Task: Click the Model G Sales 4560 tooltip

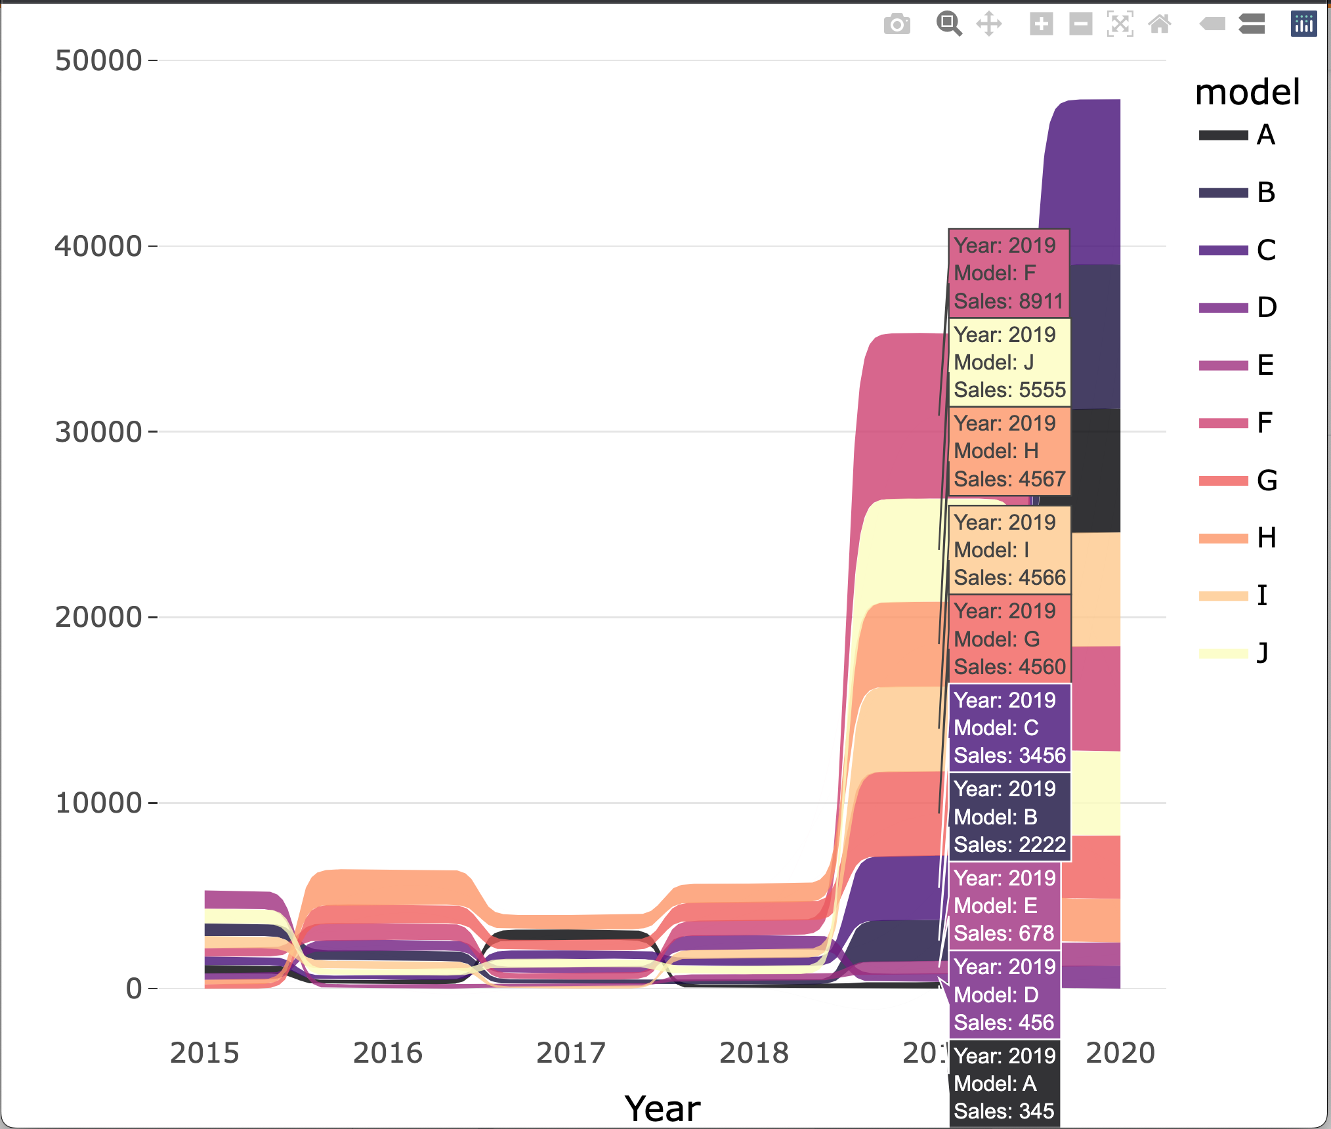Action: click(x=1009, y=639)
